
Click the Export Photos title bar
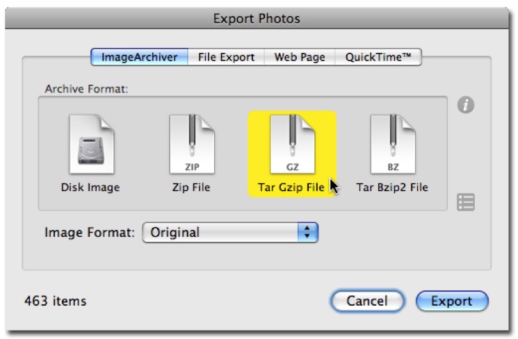[257, 19]
